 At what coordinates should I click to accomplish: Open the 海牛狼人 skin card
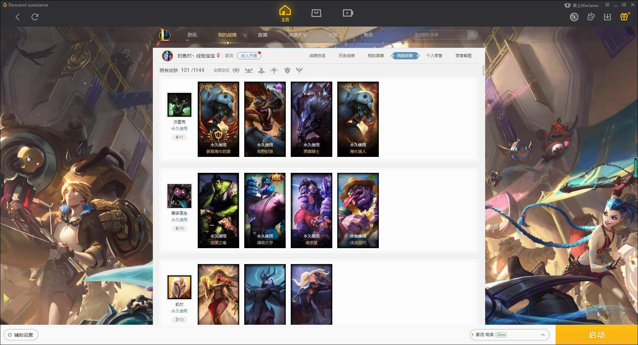[358, 119]
